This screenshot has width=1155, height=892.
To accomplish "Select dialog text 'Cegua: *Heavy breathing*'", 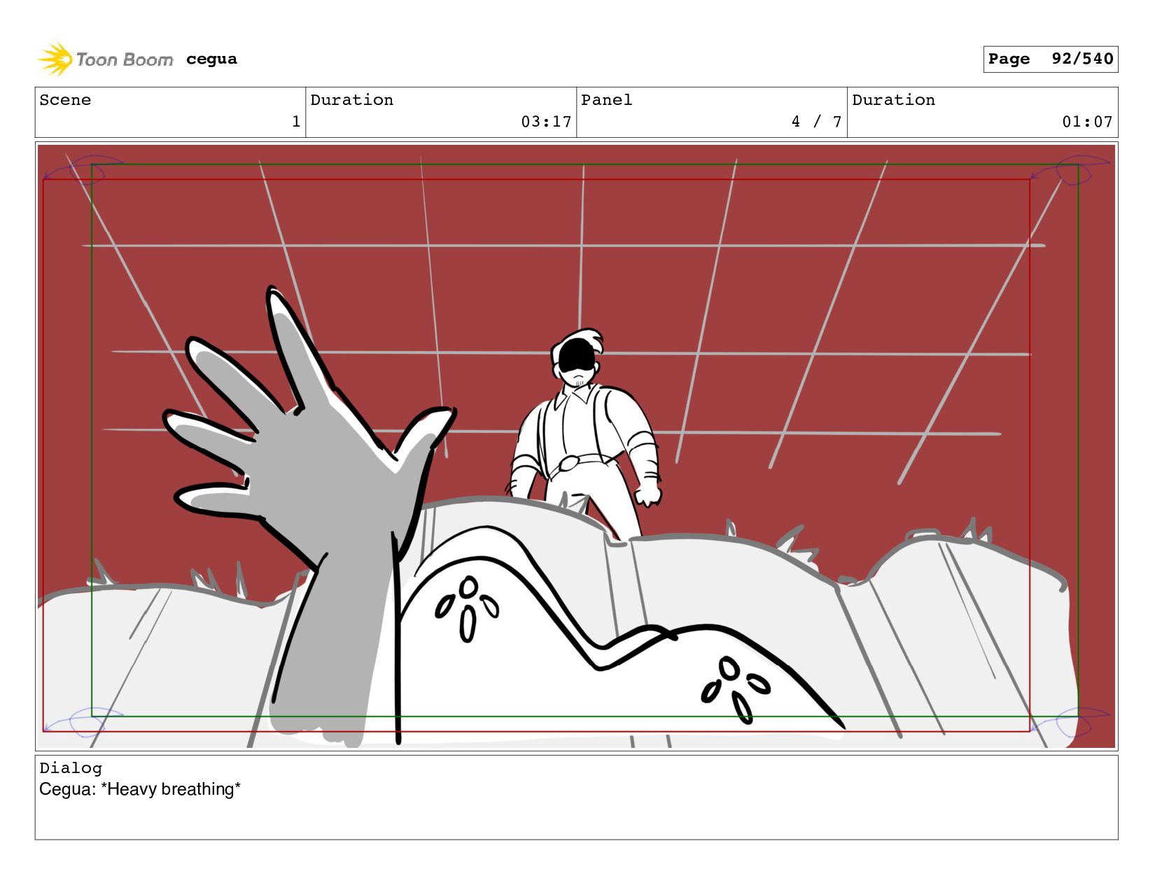I will pos(140,789).
